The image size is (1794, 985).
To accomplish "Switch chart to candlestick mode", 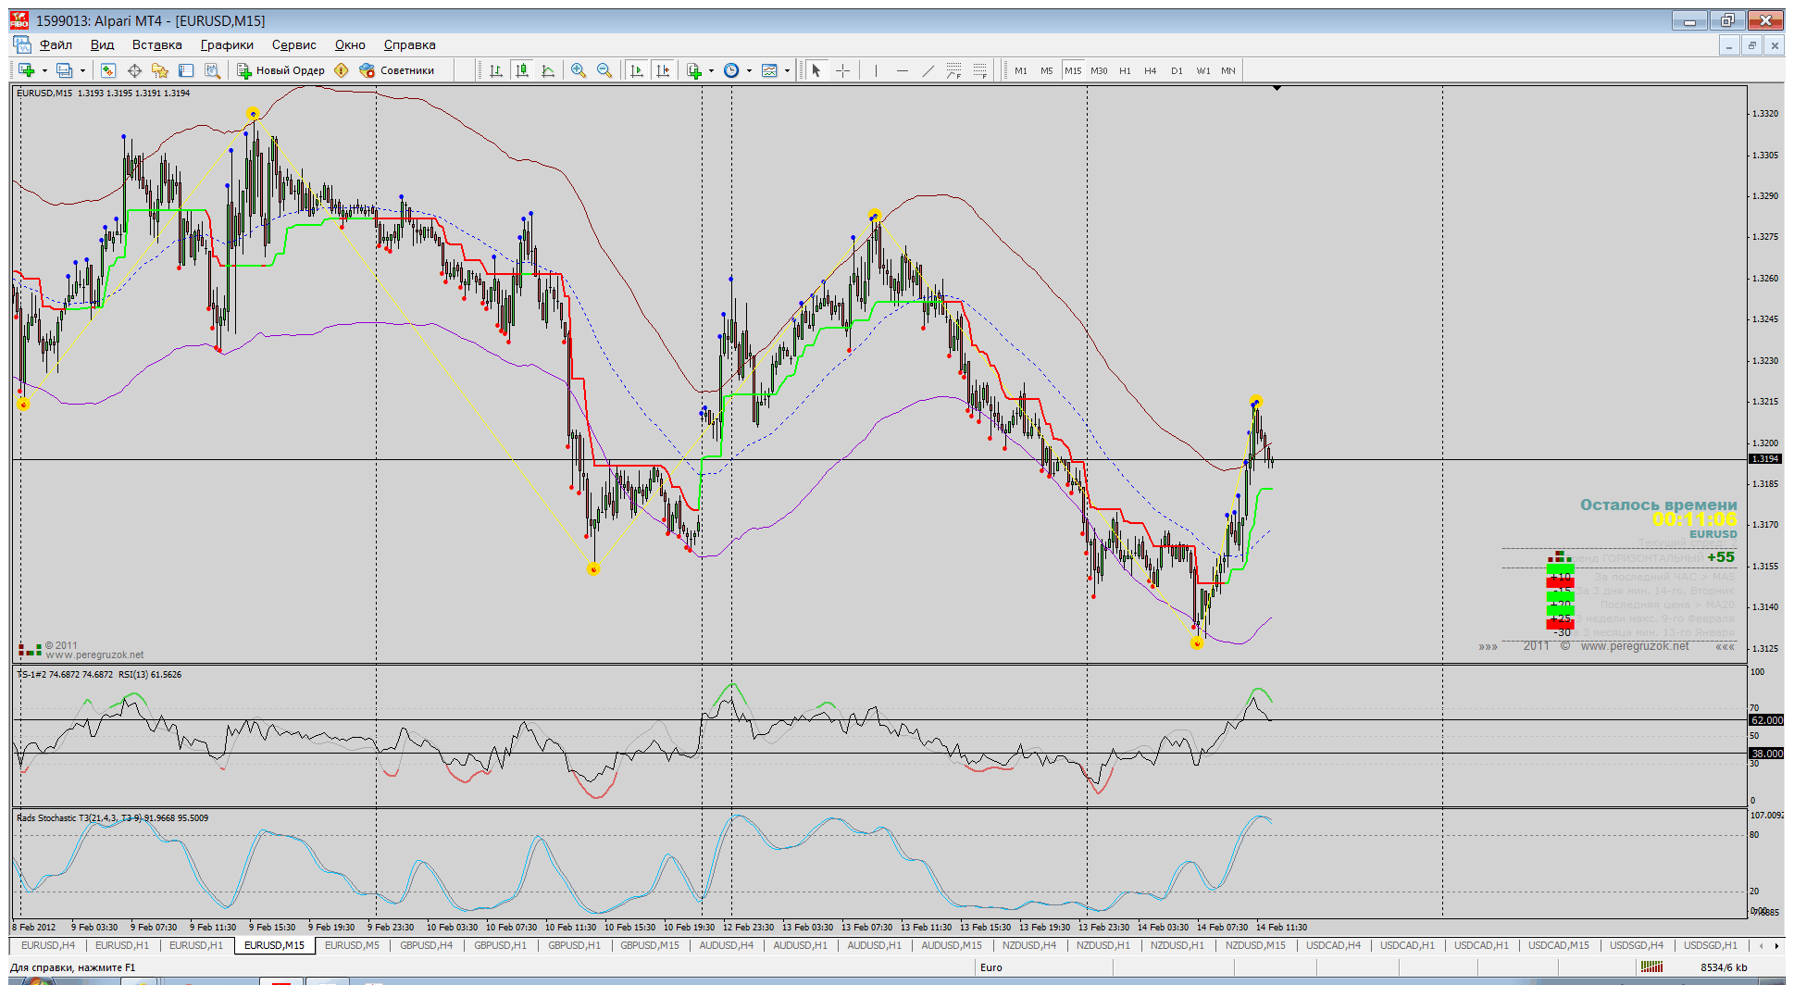I will (522, 70).
